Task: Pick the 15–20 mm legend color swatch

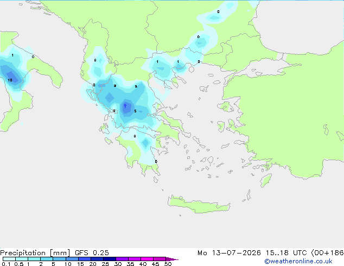Action: [x=84, y=259]
